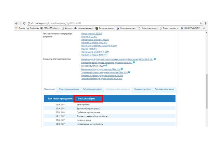
Task: Click the browser forward arrow
Action: pos(21,23)
